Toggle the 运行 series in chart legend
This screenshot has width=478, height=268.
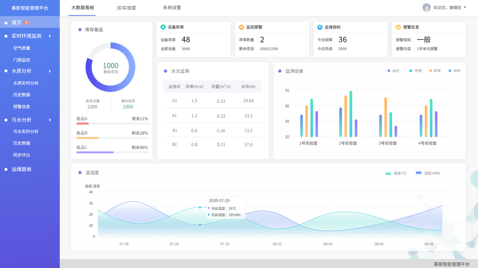coord(393,71)
